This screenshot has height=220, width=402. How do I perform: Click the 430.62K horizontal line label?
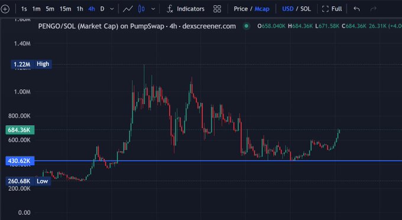[20, 161]
